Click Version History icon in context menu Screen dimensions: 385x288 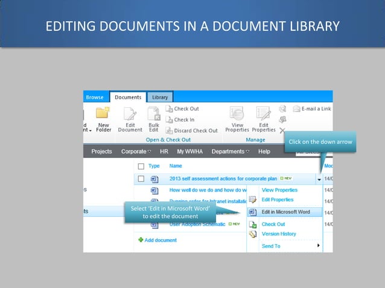(253, 234)
